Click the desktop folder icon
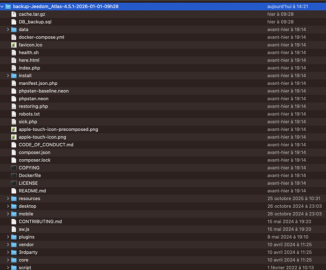Image resolution: width=326 pixels, height=270 pixels. (x=13, y=206)
